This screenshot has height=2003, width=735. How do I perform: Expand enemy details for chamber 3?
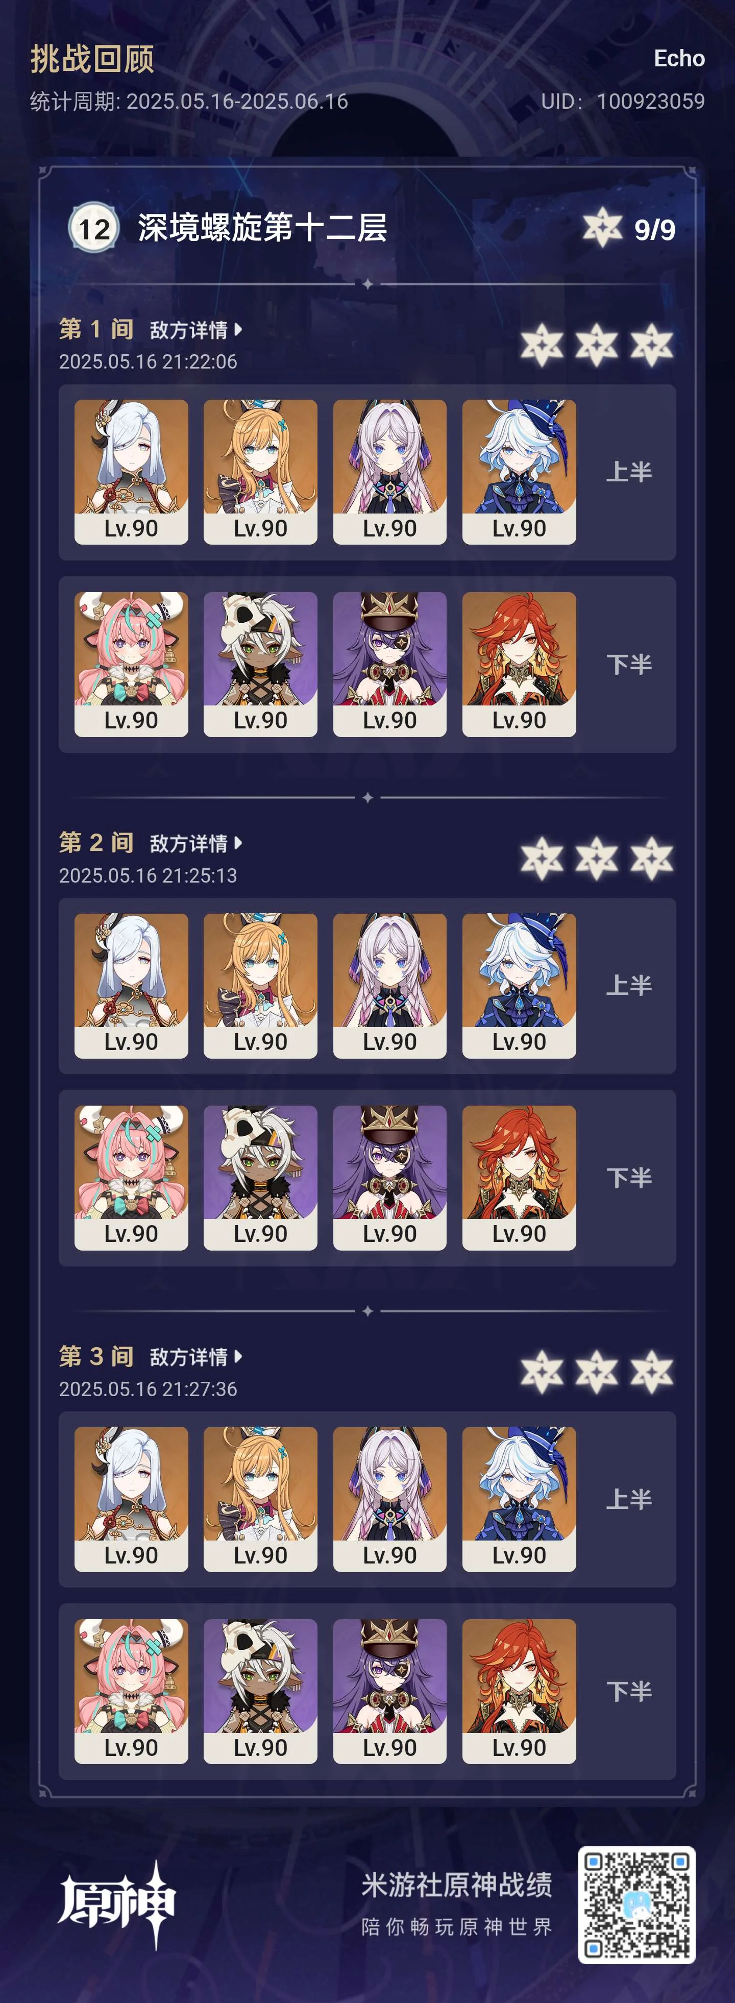click(x=196, y=1357)
